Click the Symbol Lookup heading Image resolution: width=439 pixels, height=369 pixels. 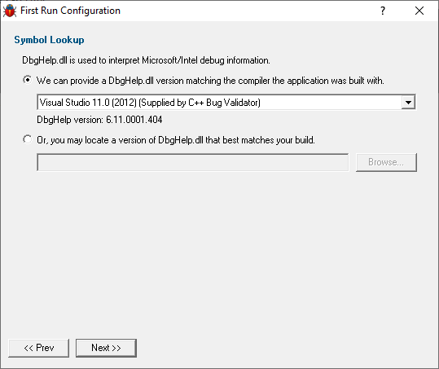49,40
